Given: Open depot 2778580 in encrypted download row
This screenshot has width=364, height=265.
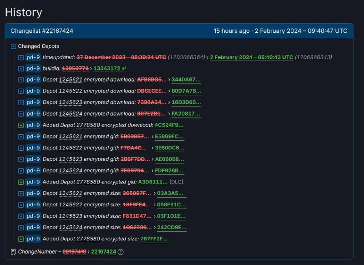Looking at the screenshot, I should click(88, 125).
